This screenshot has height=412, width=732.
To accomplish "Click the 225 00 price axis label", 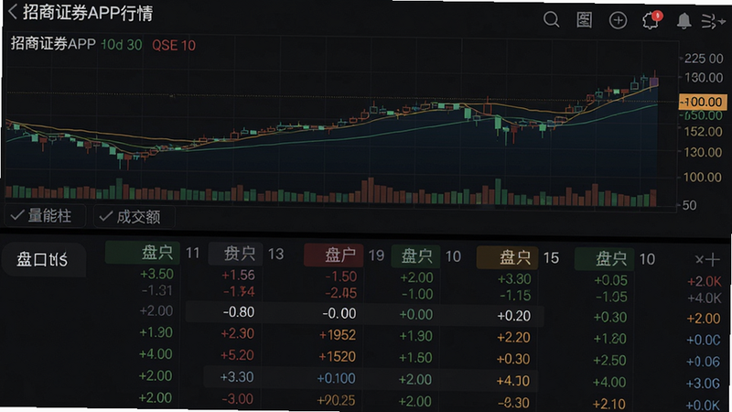I will [x=704, y=59].
